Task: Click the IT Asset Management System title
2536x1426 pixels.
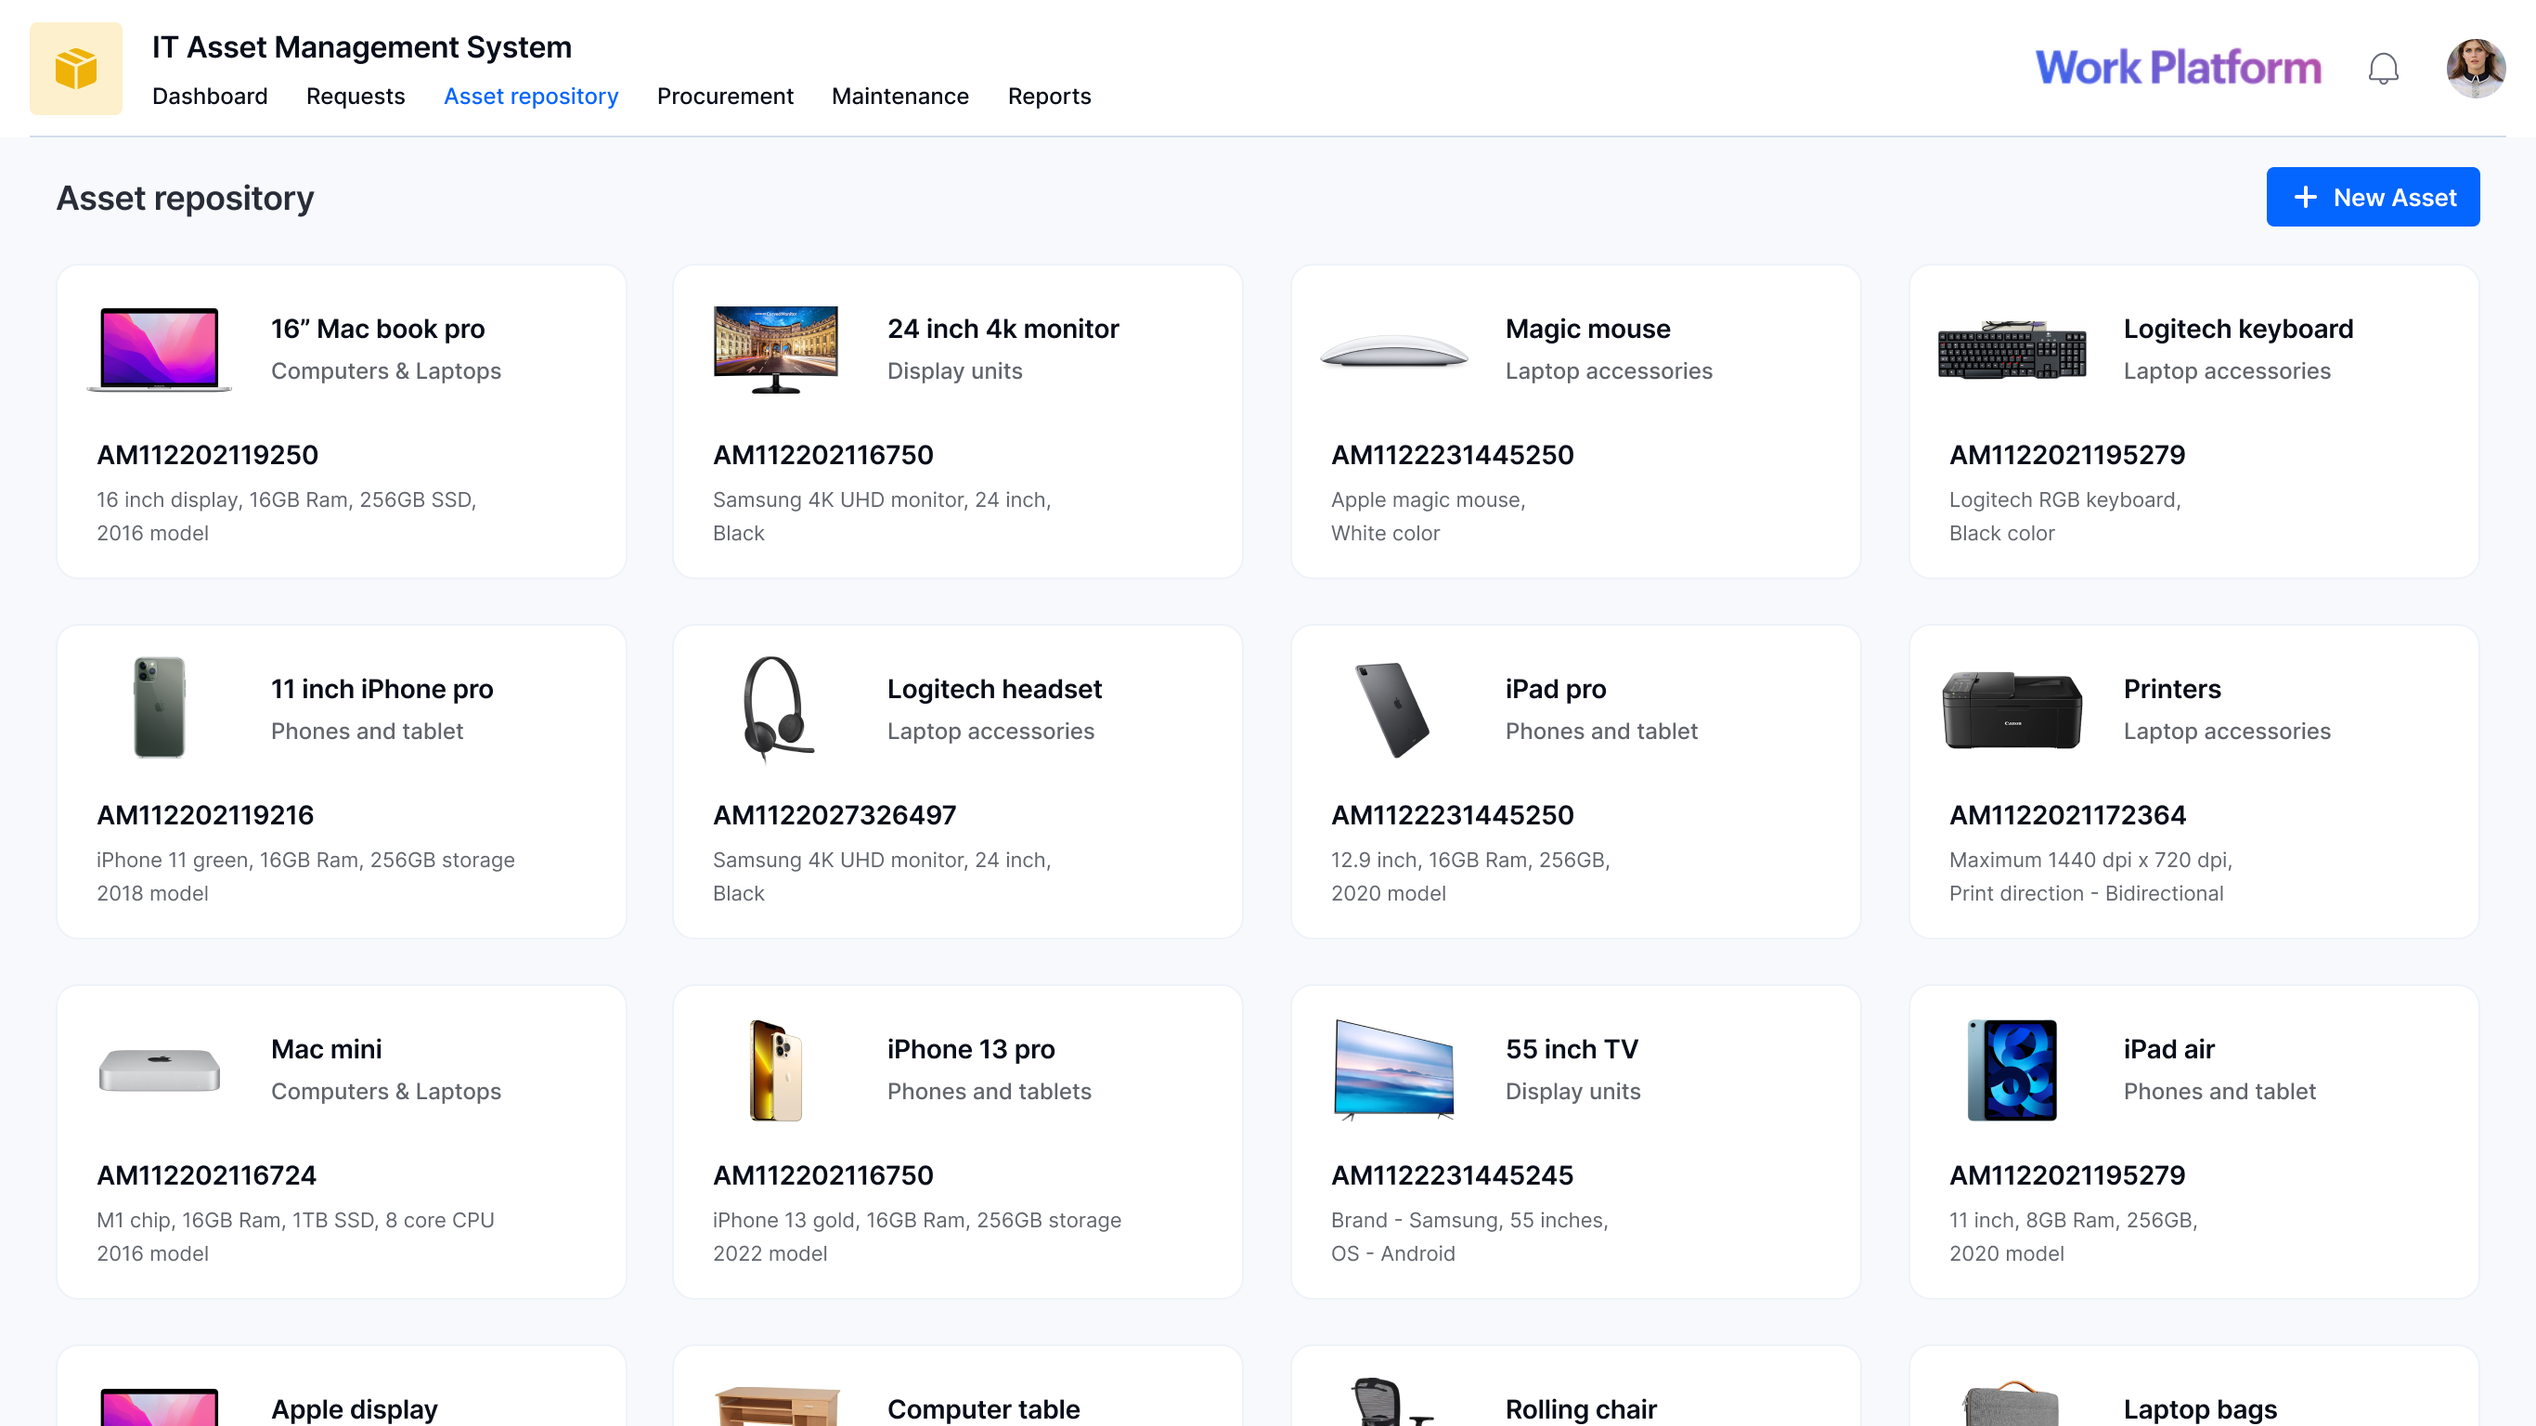Action: coord(361,47)
